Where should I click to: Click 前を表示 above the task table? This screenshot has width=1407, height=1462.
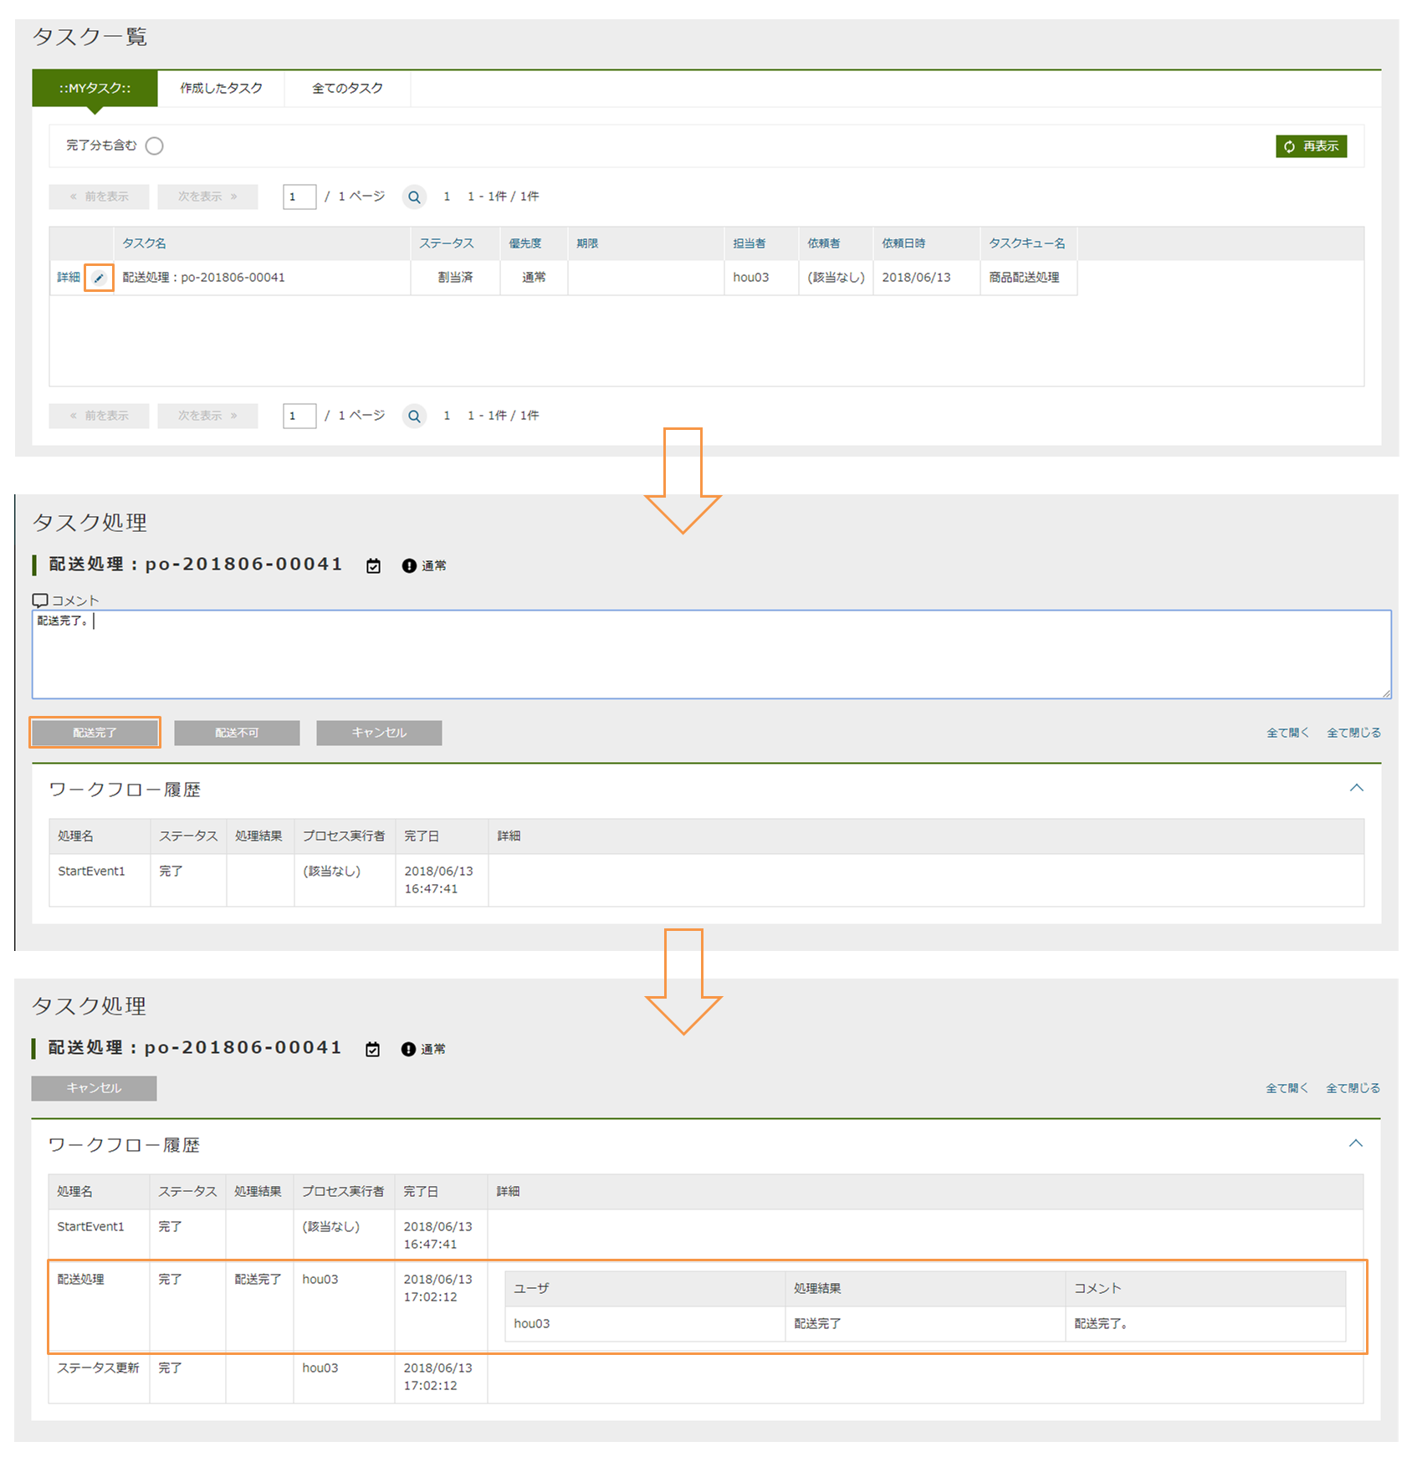pos(99,197)
